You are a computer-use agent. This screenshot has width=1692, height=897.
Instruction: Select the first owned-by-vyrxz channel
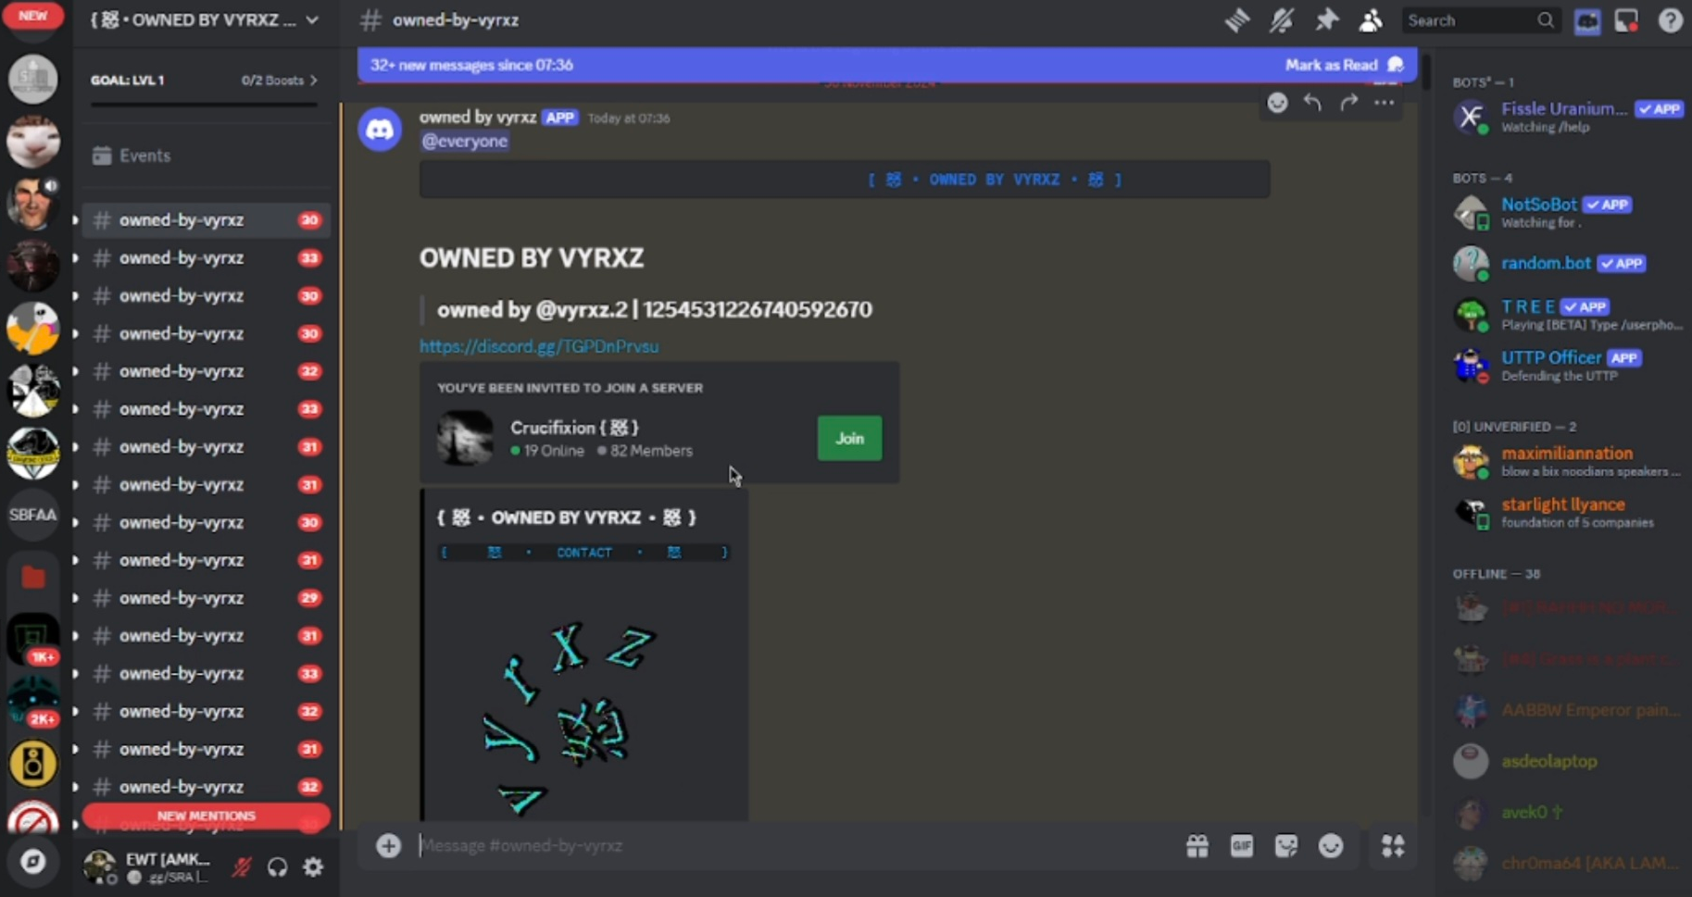[182, 220]
